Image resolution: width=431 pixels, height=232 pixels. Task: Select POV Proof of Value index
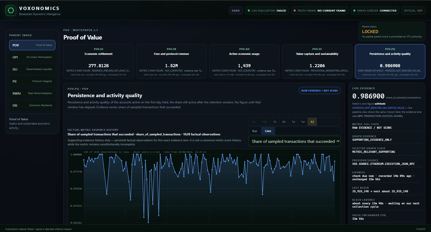coord(32,45)
